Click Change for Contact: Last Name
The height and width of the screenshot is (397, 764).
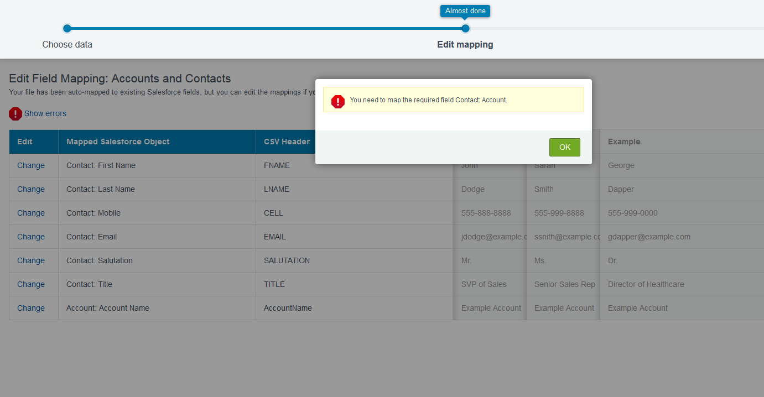click(x=31, y=189)
